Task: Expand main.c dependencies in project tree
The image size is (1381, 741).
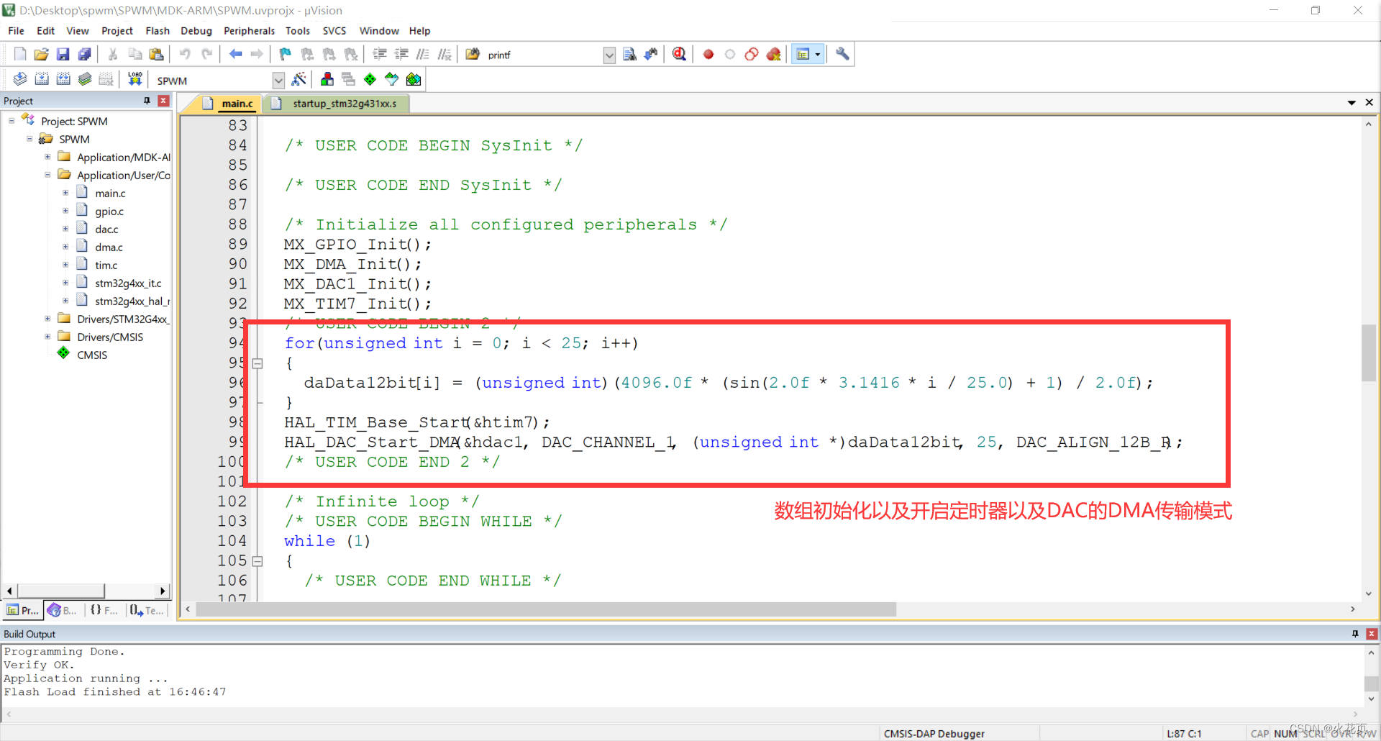Action: coord(65,193)
